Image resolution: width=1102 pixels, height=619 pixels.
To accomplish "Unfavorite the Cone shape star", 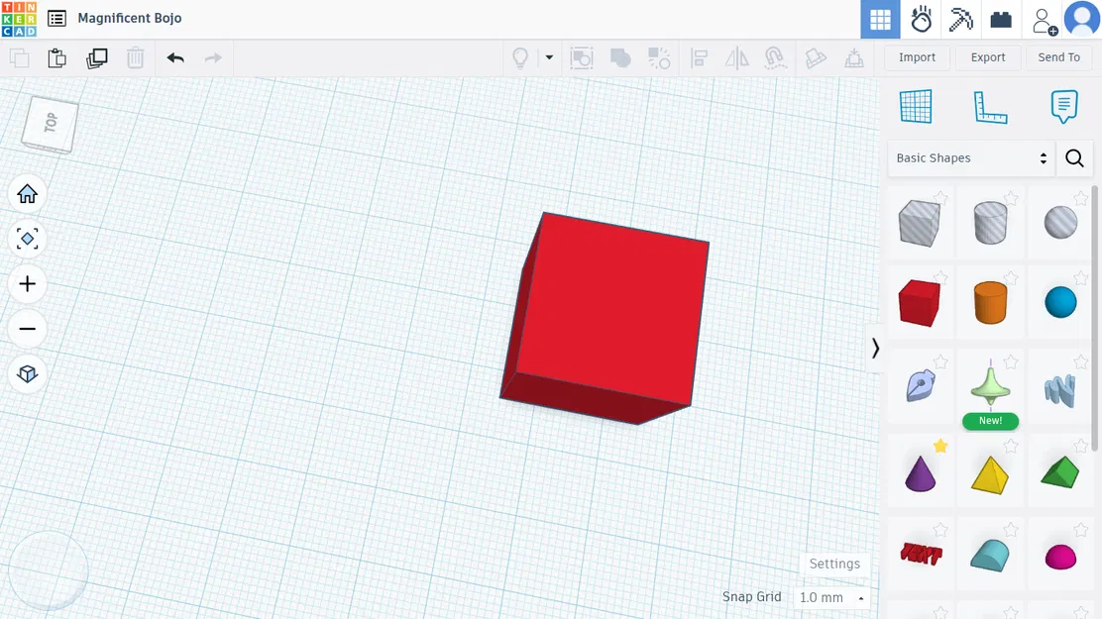I will coord(940,446).
